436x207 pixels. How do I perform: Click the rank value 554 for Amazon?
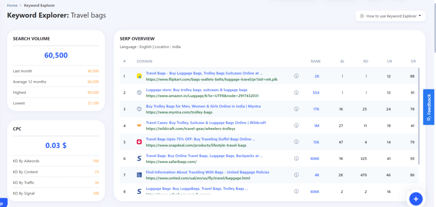click(316, 92)
